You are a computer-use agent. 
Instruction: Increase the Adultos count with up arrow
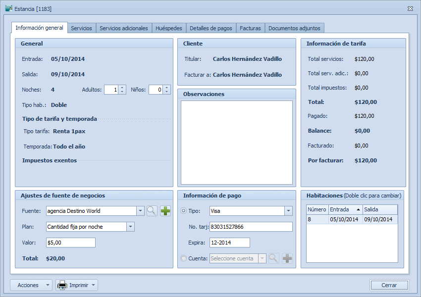click(x=122, y=88)
